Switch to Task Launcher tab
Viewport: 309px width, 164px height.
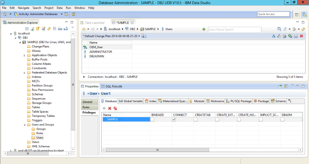pos(93,23)
